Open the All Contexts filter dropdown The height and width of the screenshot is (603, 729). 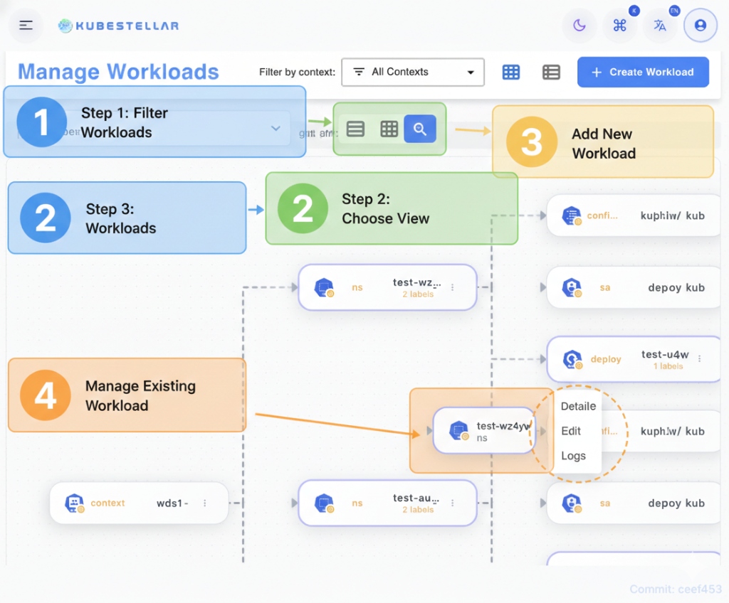point(413,72)
